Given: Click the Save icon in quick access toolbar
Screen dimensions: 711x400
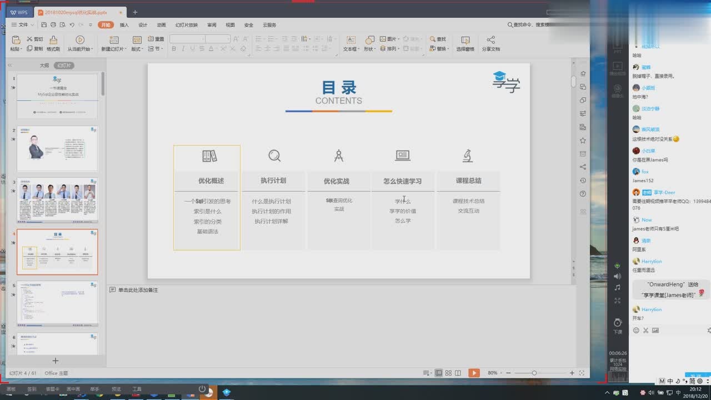Looking at the screenshot, I should point(44,25).
